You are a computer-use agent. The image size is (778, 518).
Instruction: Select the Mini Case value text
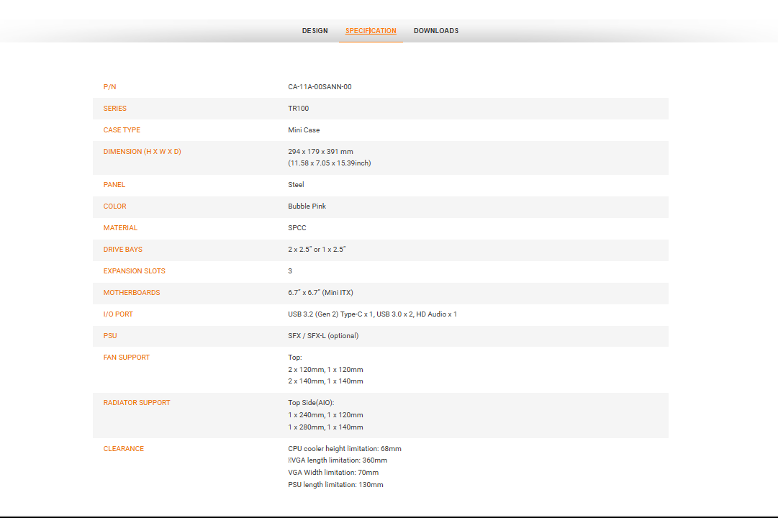click(x=304, y=130)
